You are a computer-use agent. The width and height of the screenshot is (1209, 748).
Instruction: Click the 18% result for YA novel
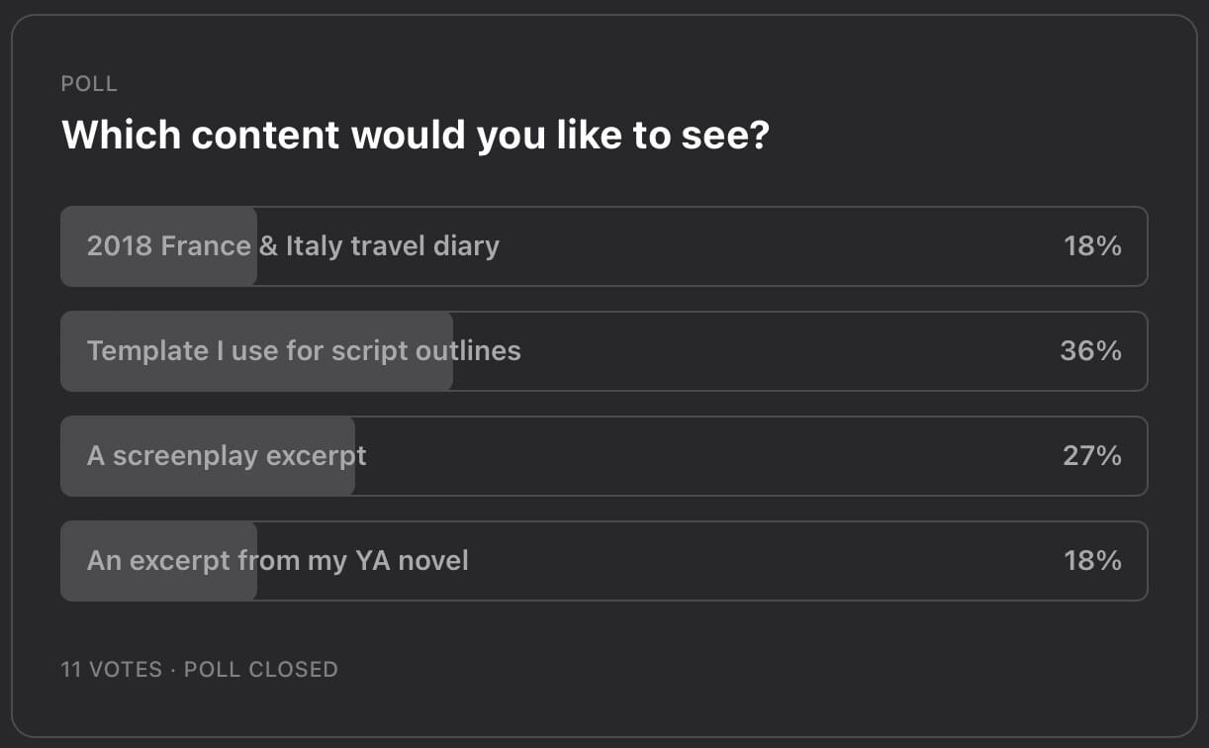[1092, 561]
